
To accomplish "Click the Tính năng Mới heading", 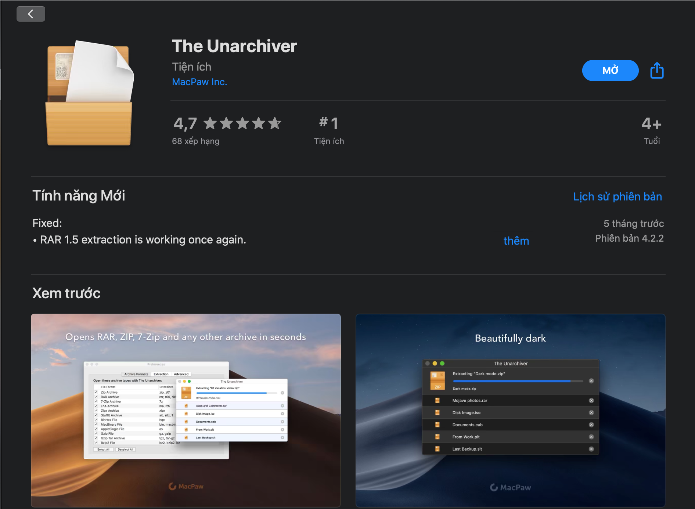I will point(79,196).
